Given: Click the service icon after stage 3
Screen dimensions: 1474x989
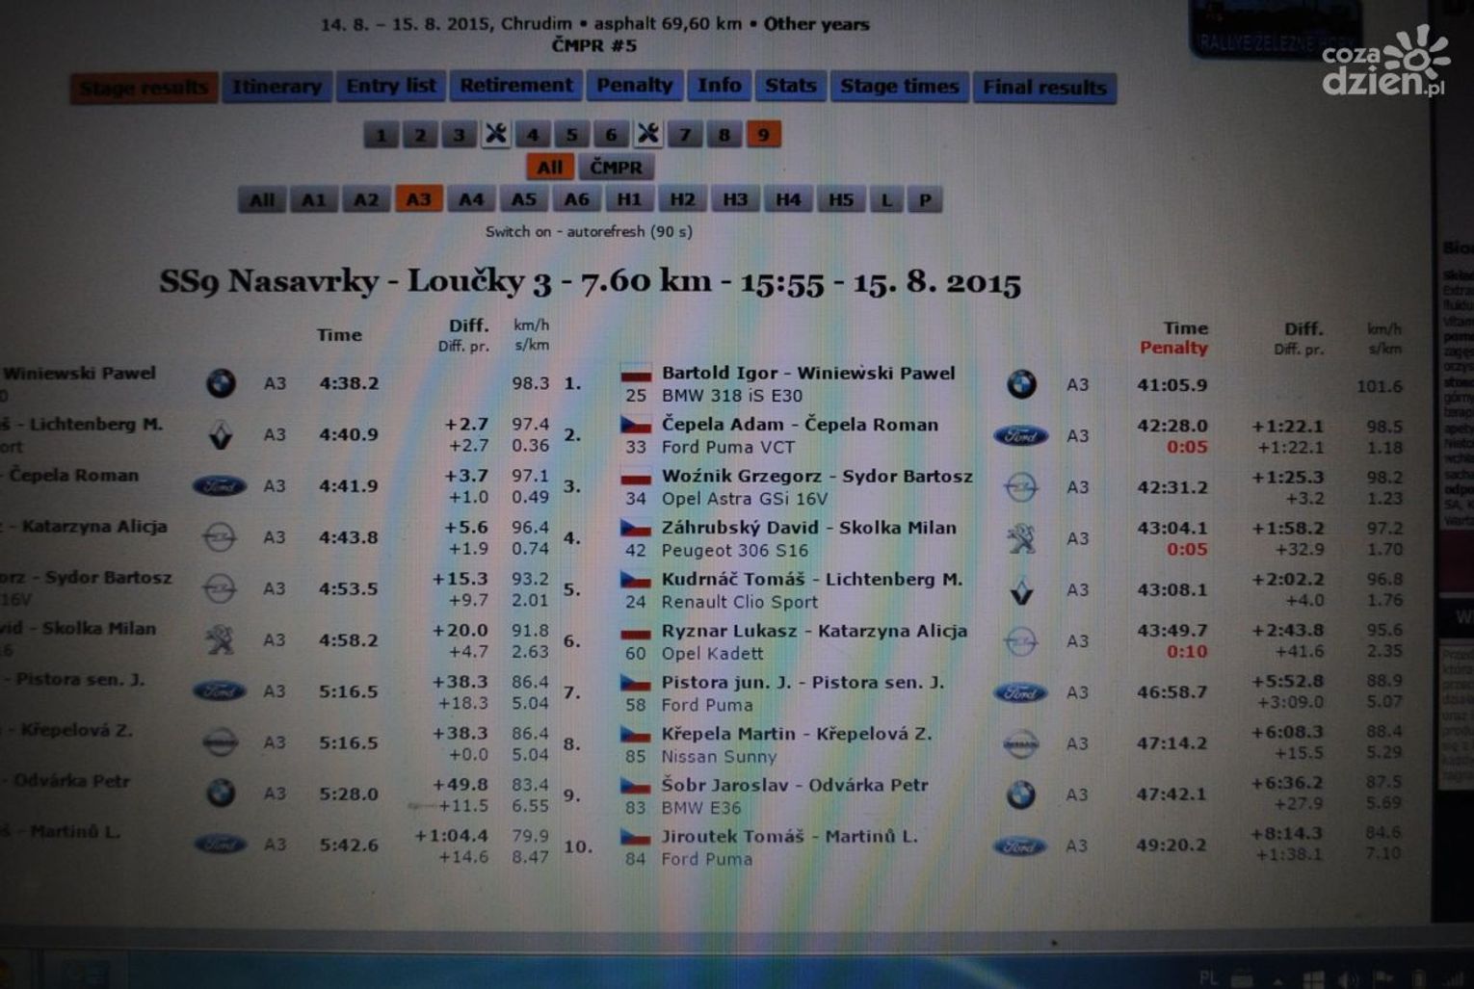Looking at the screenshot, I should pos(495,134).
